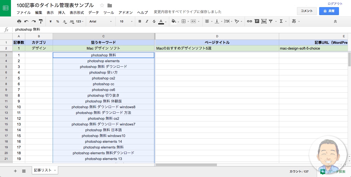Open the all sheets list icon
The height and width of the screenshot is (177, 351).
click(24, 171)
